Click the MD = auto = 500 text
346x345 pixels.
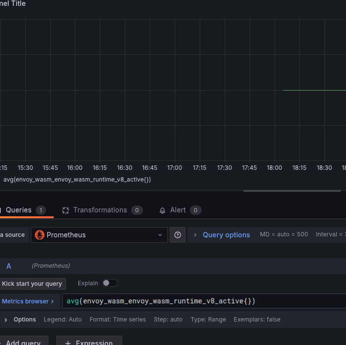click(284, 234)
